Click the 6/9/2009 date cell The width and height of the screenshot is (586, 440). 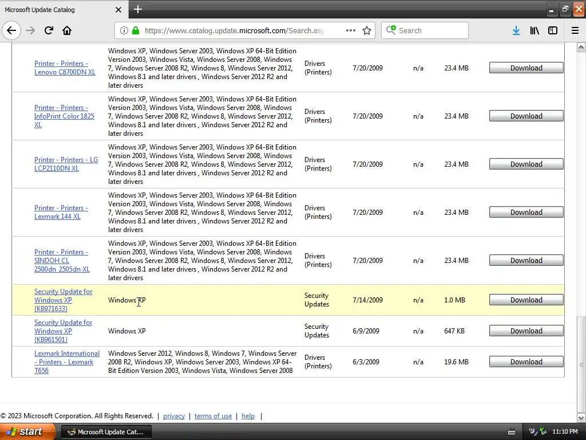coord(366,331)
